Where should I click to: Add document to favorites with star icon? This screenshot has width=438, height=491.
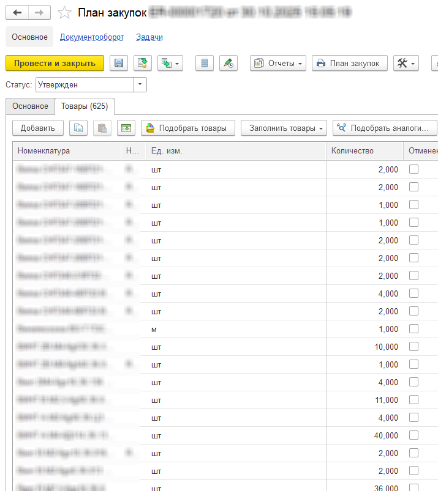tap(63, 12)
